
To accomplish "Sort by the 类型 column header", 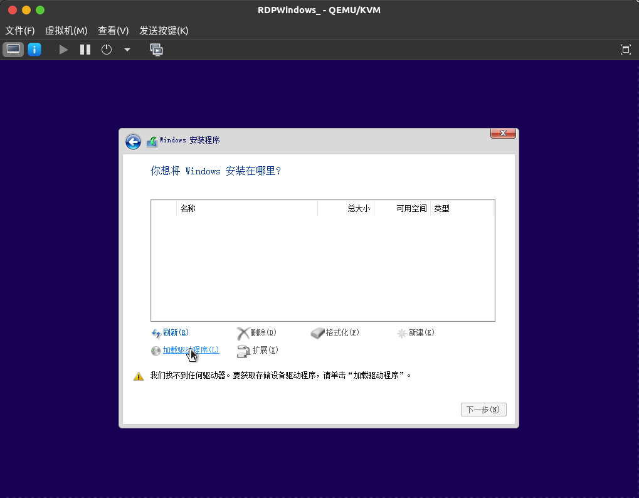I will [x=462, y=208].
